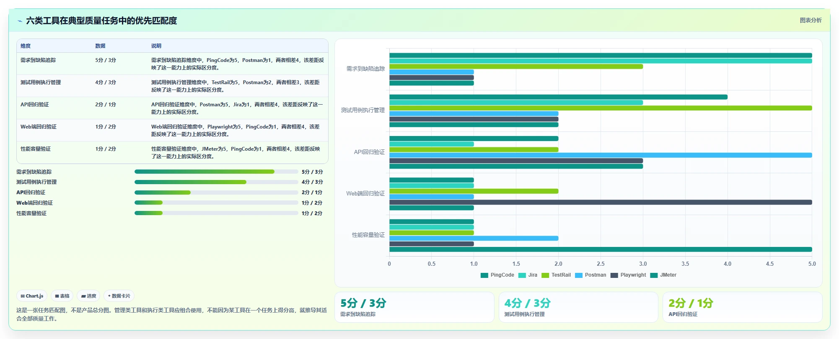Click the footnote starting 这是一张任务匹配图
Screen dimensions: 839x339
171,314
